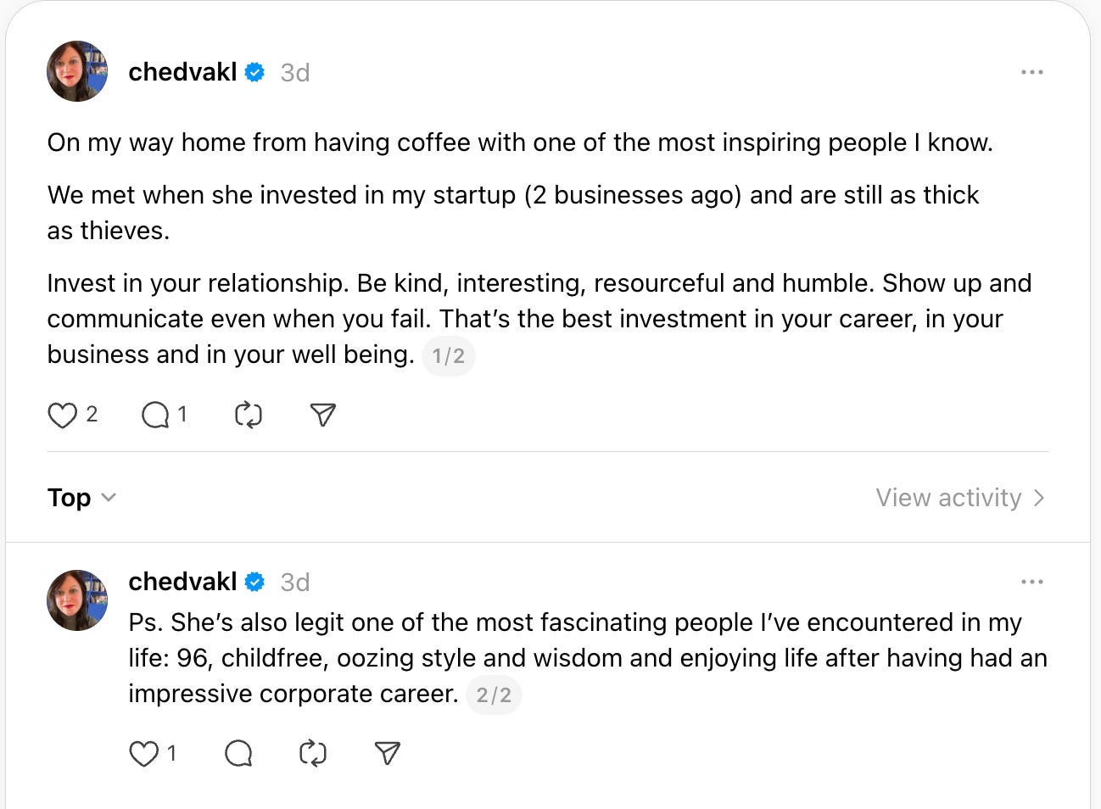The height and width of the screenshot is (809, 1101).
Task: Open the reply's comment icon
Action: click(238, 752)
